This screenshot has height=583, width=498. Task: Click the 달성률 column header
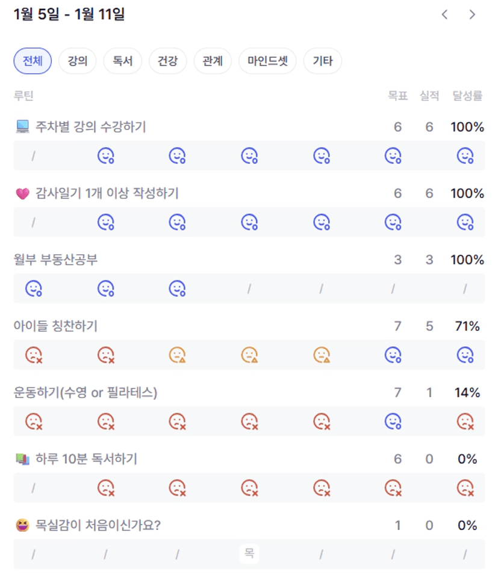[467, 96]
